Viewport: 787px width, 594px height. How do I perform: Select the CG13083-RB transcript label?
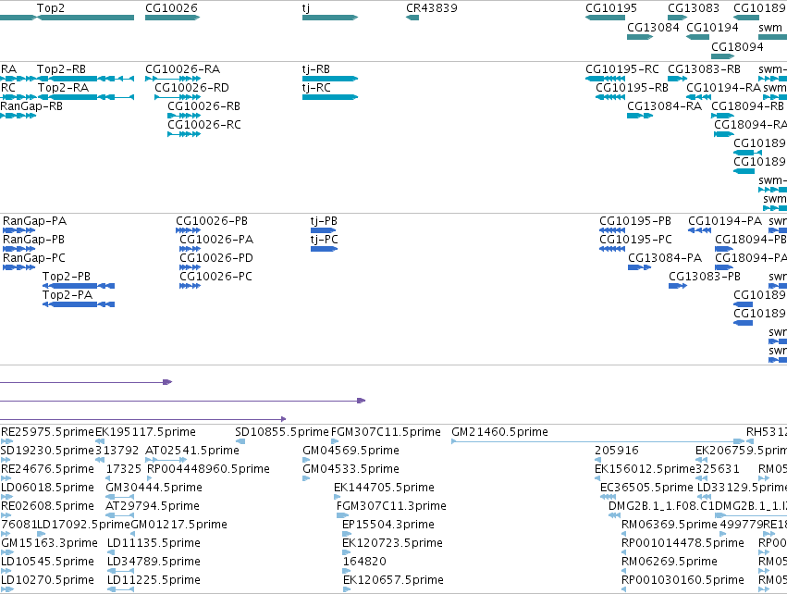pos(704,69)
